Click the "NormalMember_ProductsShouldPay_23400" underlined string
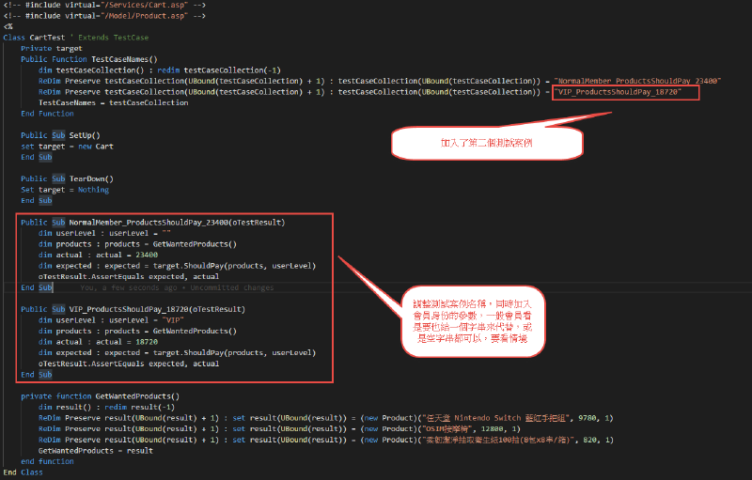This screenshot has width=752, height=480. click(636, 82)
